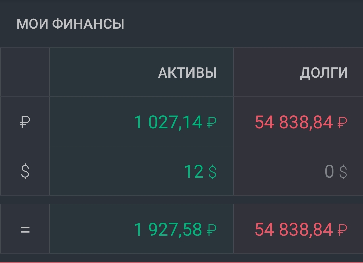Open the МОИ ФИНАНСЫ section title
The height and width of the screenshot is (263, 363).
coord(70,24)
